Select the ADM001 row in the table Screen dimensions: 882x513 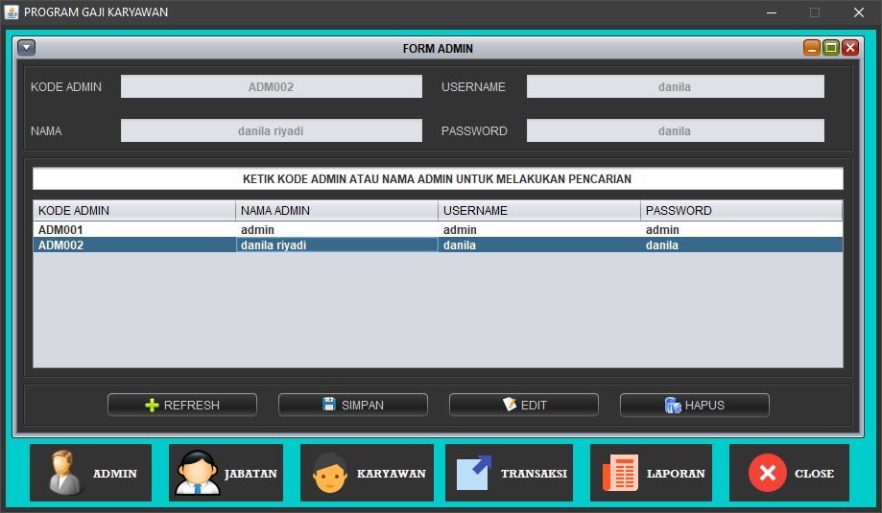click(134, 230)
